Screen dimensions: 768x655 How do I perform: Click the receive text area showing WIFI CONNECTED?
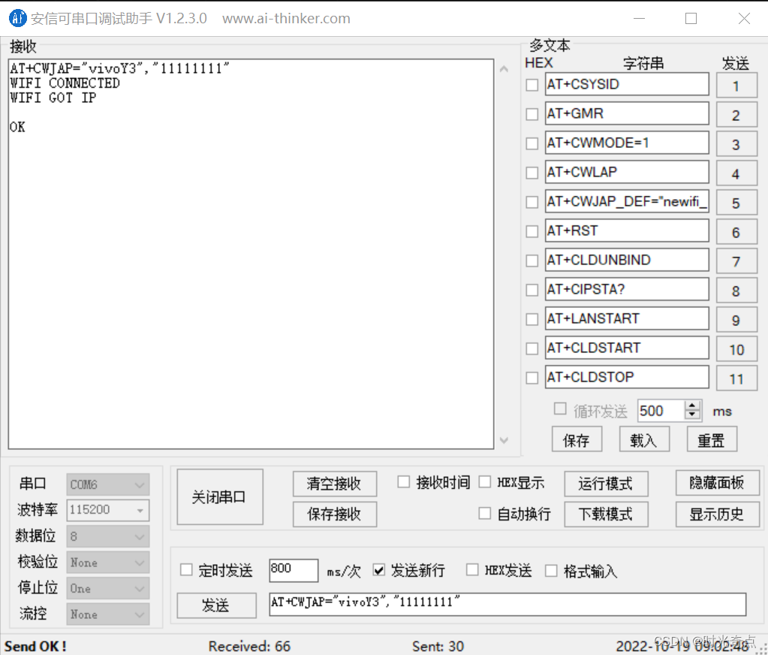tap(251, 254)
